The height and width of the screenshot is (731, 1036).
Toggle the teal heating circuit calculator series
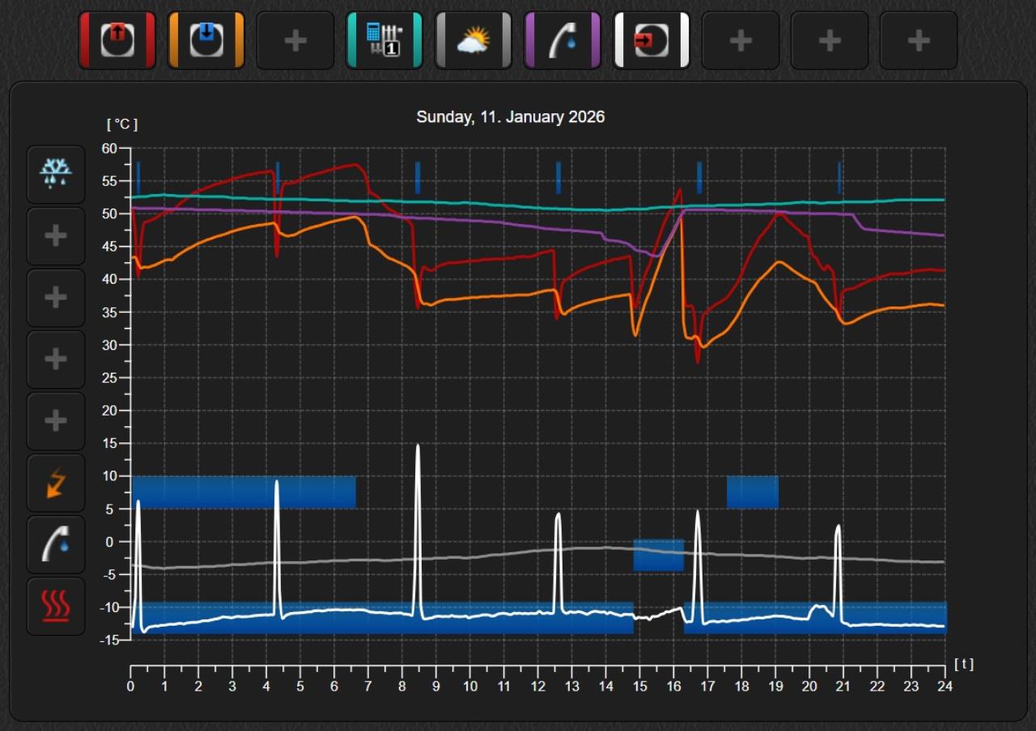coord(384,40)
